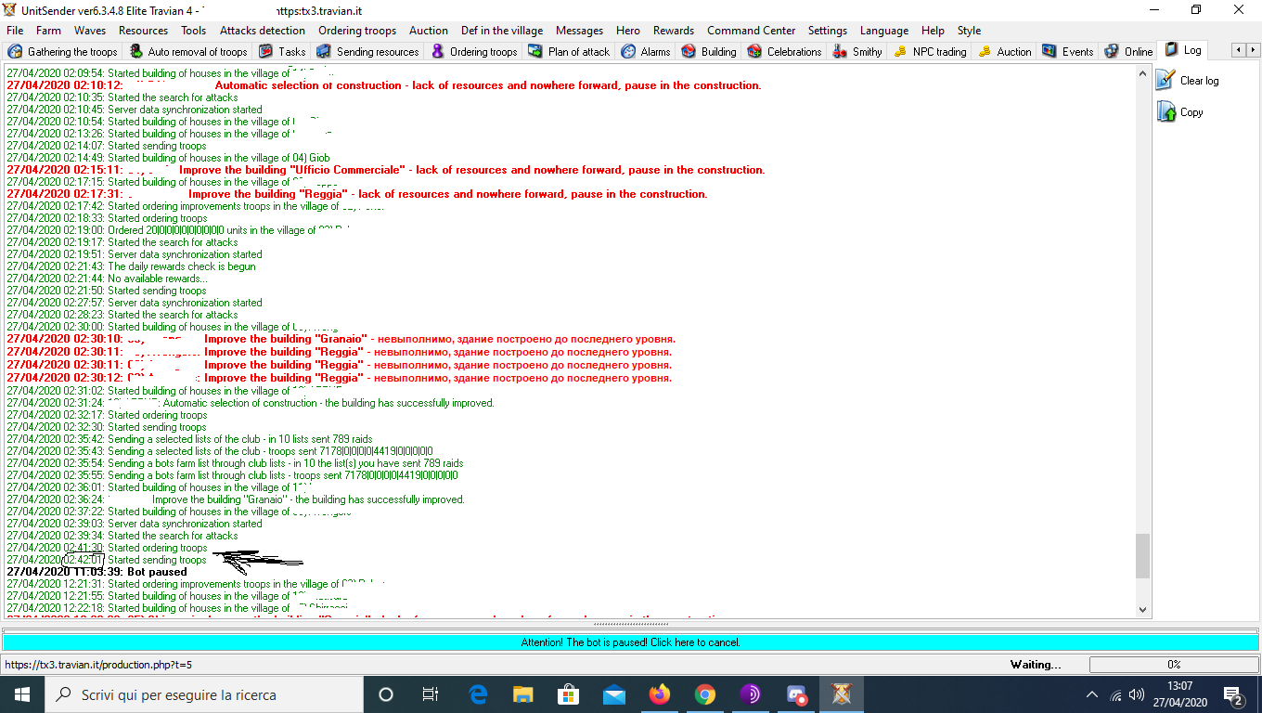Click the Windows Start button
The width and height of the screenshot is (1262, 713).
[22, 694]
